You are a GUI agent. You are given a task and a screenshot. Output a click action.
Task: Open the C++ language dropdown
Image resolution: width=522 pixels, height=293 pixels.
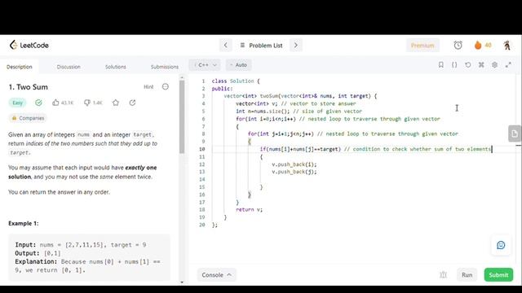coord(205,65)
